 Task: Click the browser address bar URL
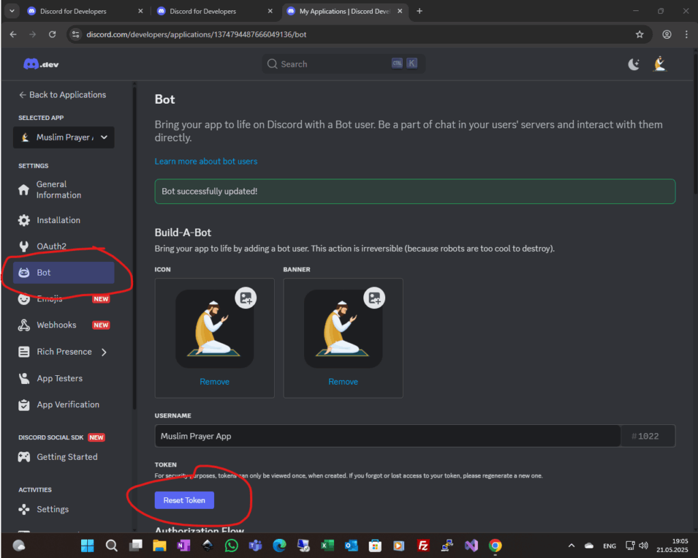click(x=196, y=34)
